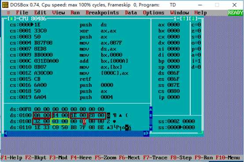Open the View menu
Image resolution: width=244 pixels, height=162 pixels.
[58, 13]
